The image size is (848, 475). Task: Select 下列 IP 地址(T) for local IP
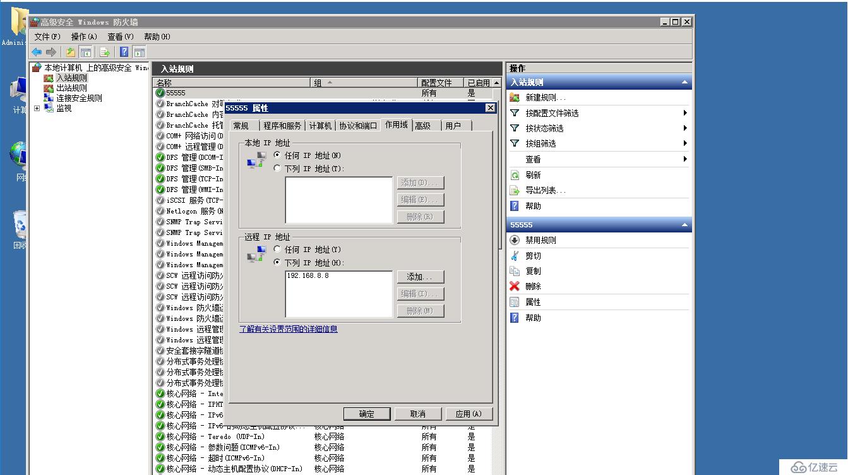pos(277,168)
